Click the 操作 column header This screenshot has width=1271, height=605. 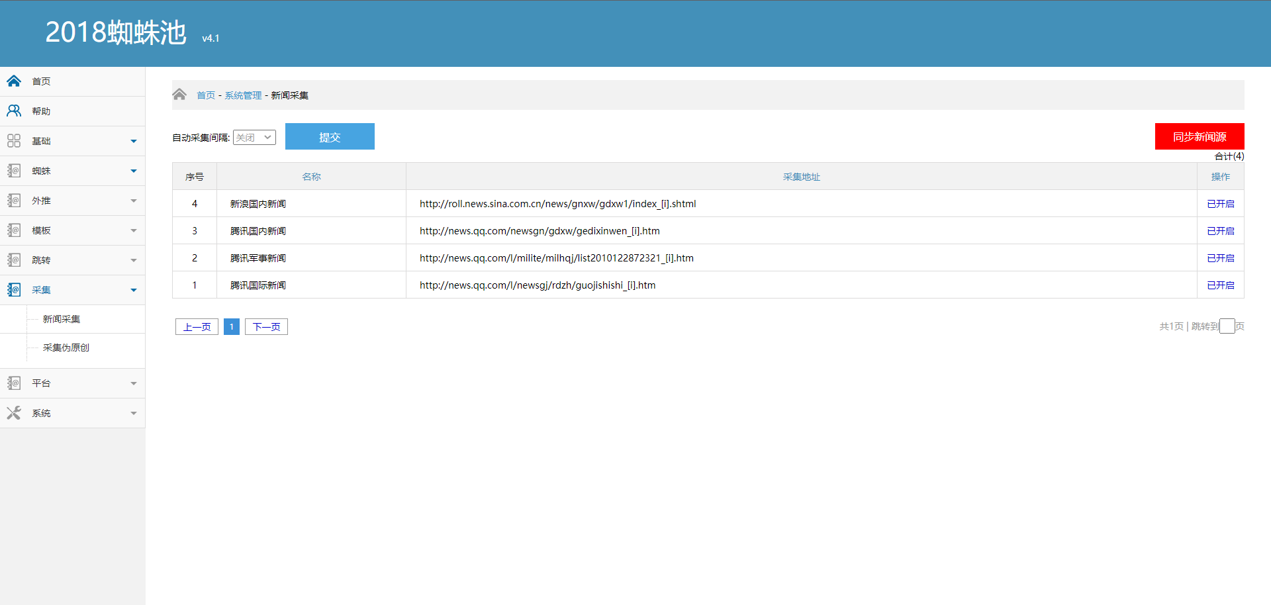1221,177
